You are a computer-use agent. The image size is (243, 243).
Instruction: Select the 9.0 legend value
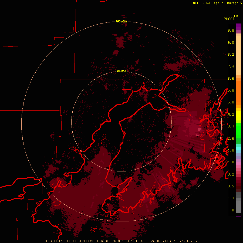231,42
